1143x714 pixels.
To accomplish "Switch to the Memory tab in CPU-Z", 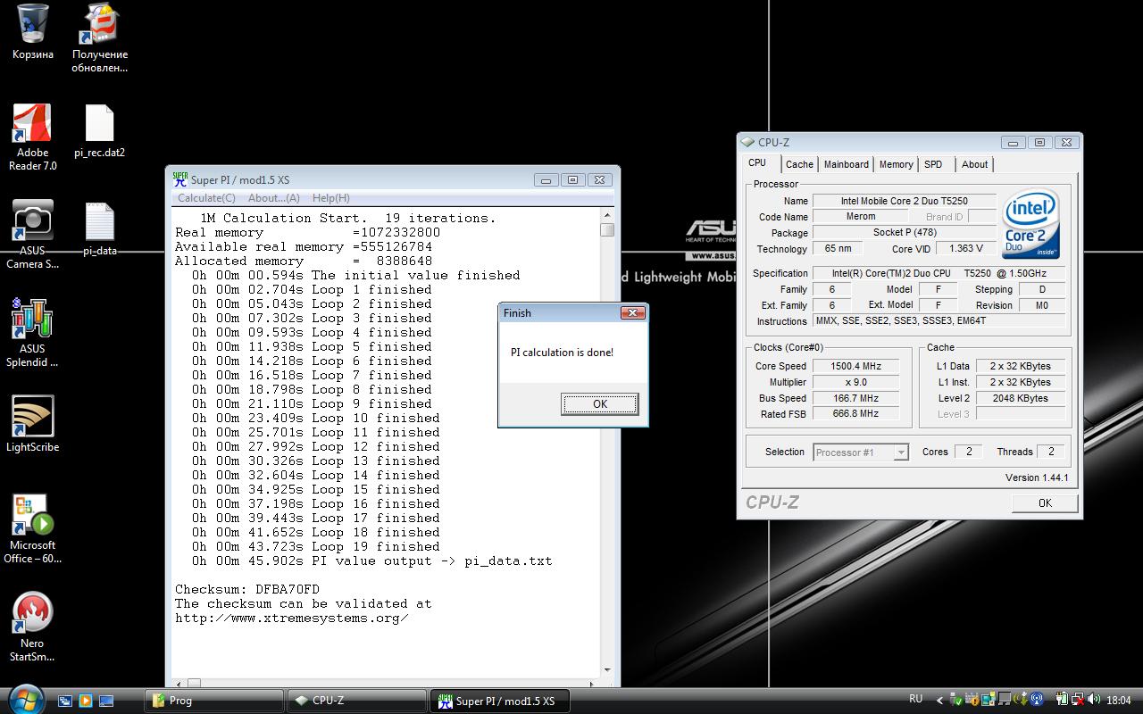I will (896, 164).
